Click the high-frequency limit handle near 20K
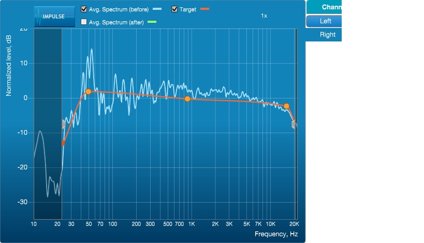Viewport: 424px width, 243px height. tap(294, 124)
